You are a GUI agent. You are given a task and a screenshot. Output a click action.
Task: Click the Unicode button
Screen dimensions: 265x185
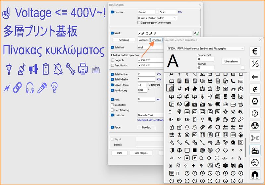point(156,40)
